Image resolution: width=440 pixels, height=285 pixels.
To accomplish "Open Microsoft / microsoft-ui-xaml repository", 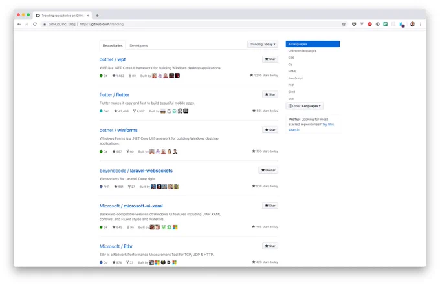I will click(131, 206).
